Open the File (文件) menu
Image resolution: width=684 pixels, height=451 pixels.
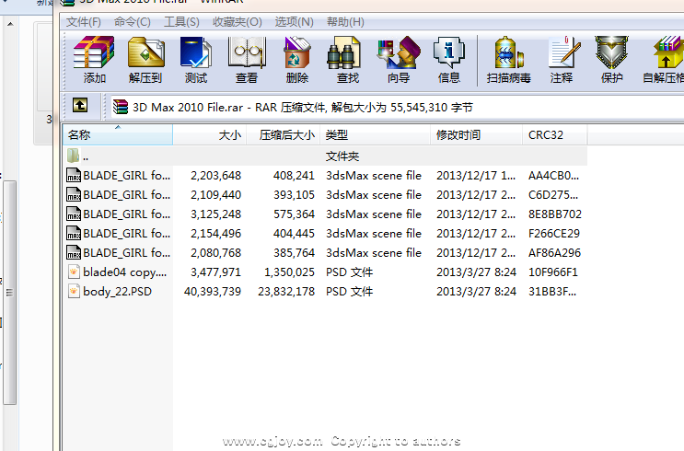coord(84,22)
